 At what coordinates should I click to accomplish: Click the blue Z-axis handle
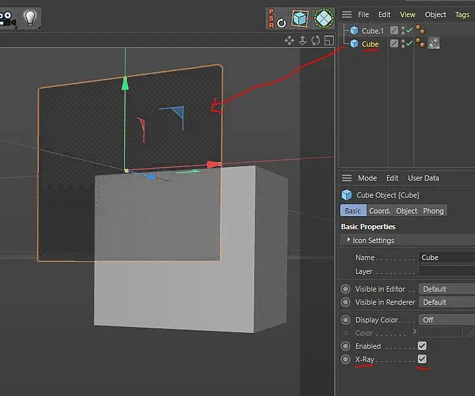coord(151,177)
